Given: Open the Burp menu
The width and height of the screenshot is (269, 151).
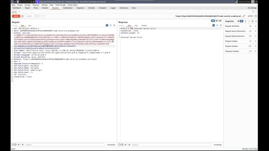Looking at the screenshot, I should (x=13, y=5).
